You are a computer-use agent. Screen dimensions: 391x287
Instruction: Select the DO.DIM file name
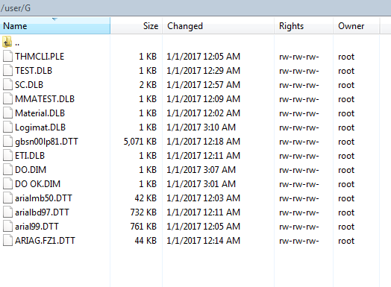31,170
